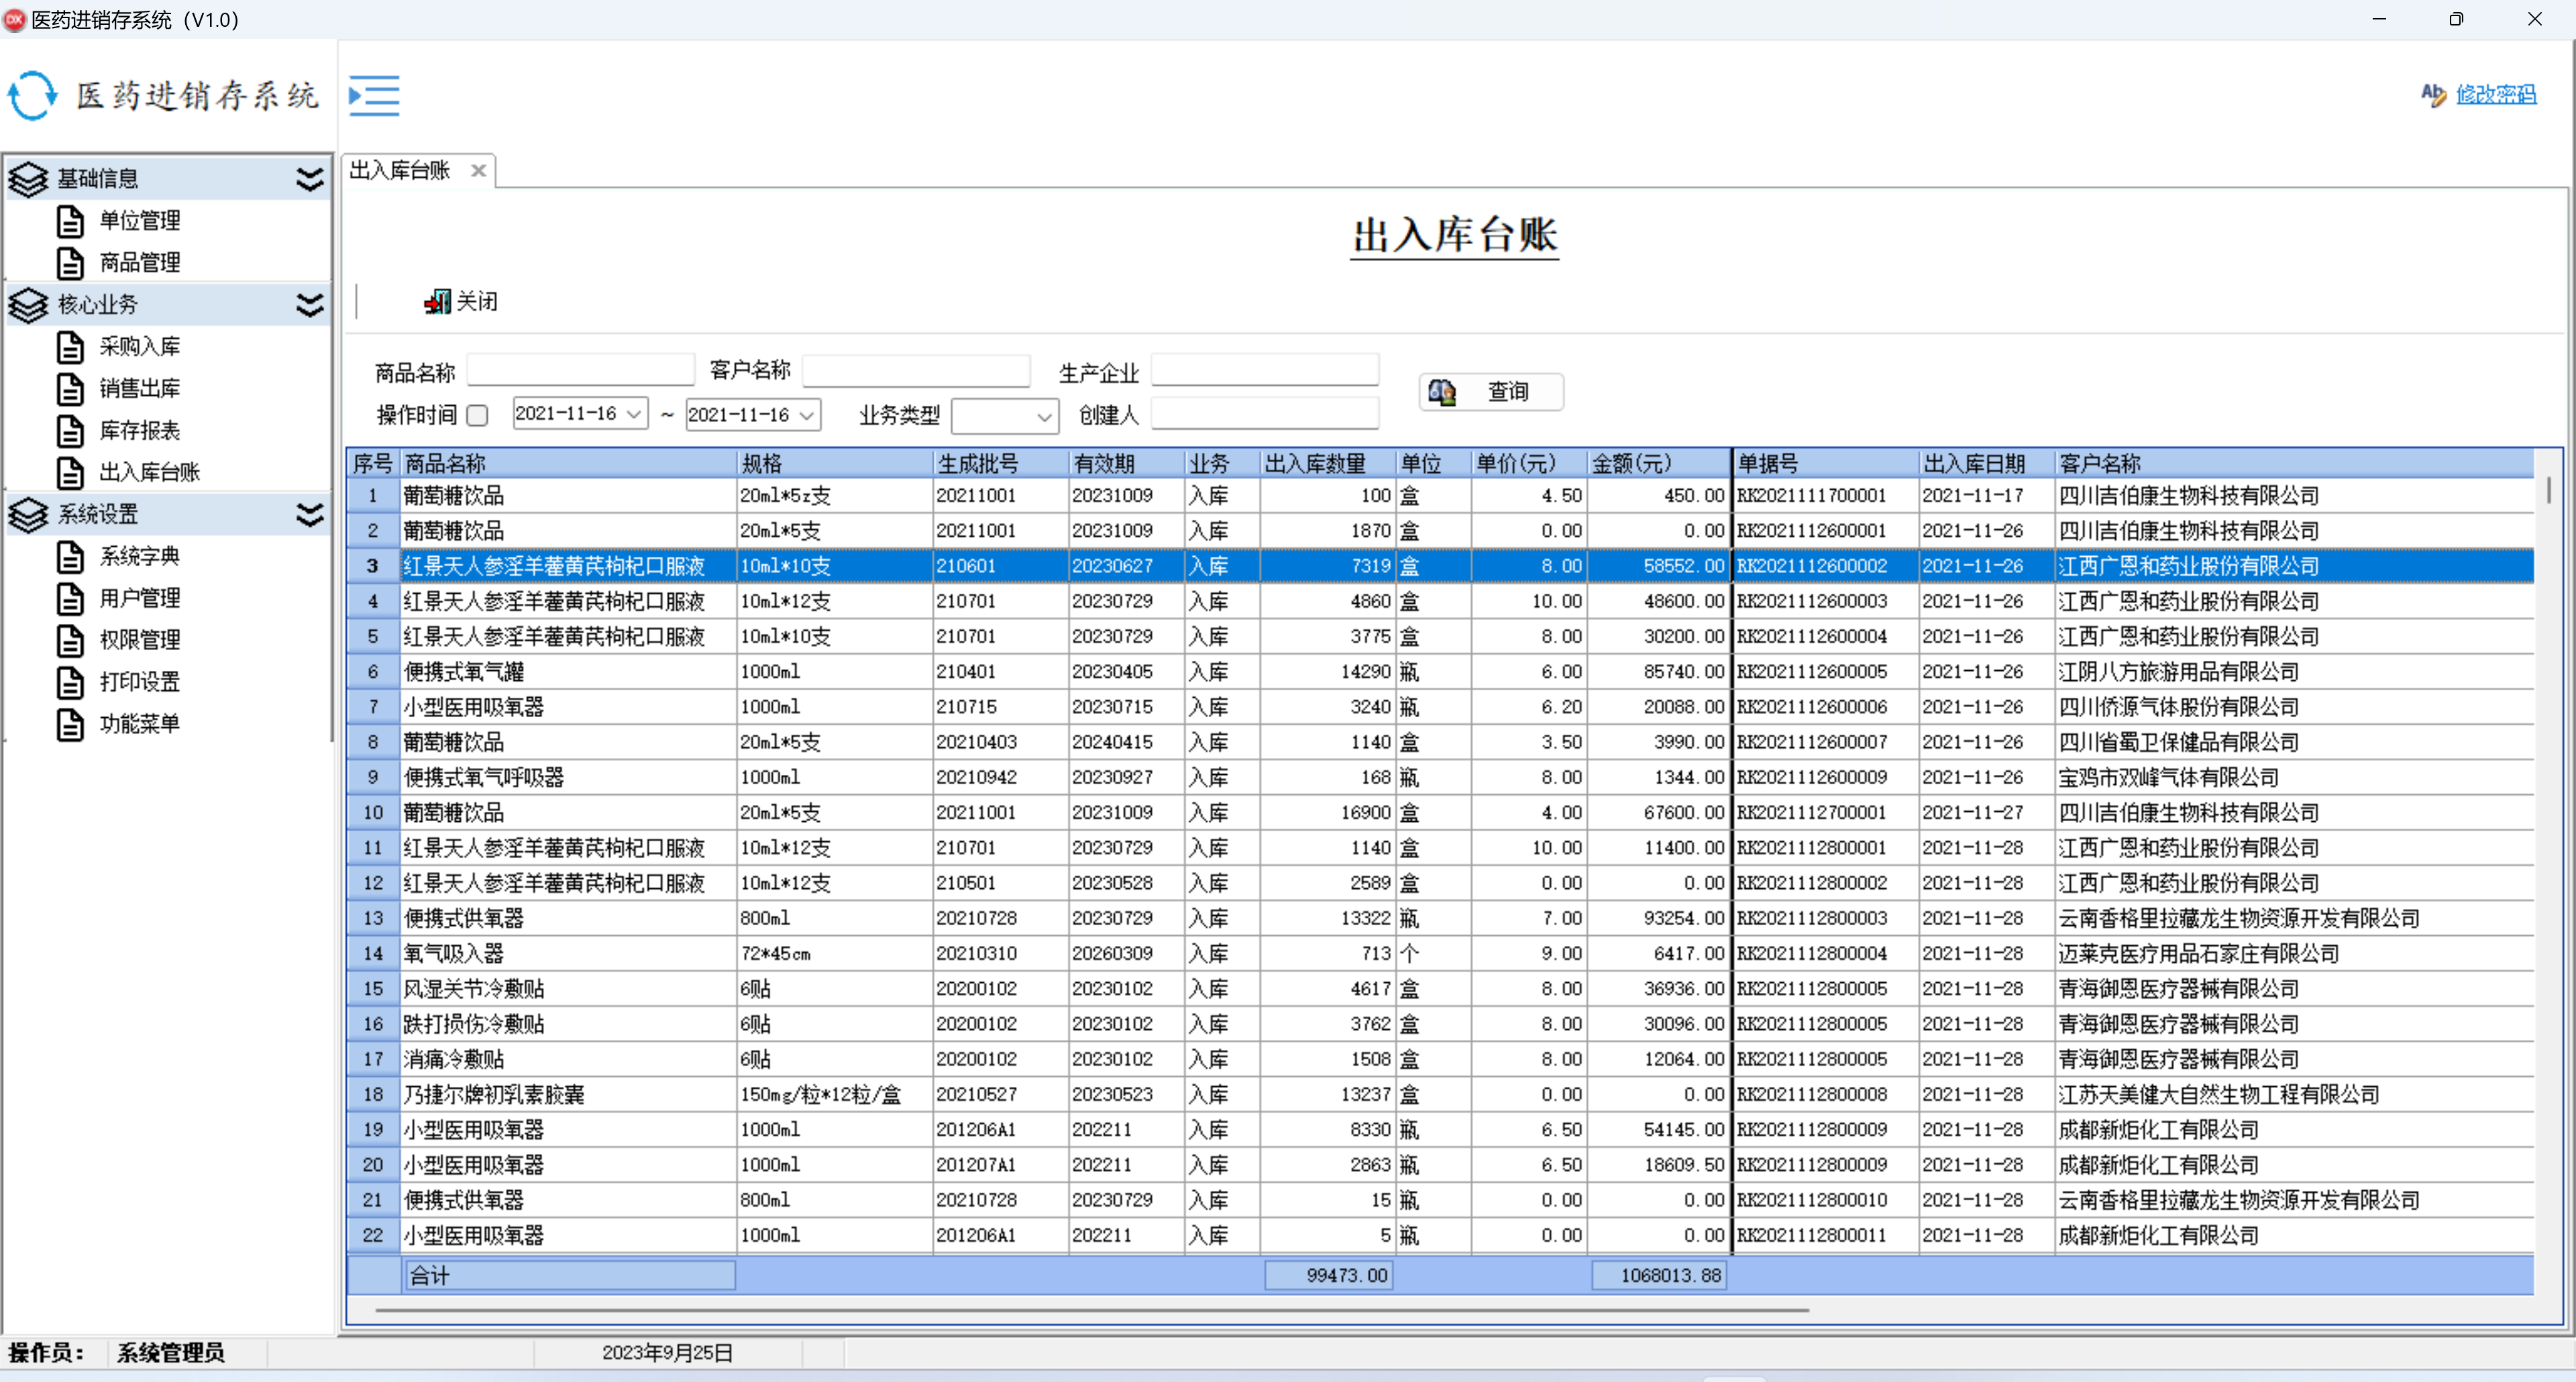The image size is (2576, 1382).
Task: Toggle the sidebar hamburger menu icon
Action: click(374, 95)
